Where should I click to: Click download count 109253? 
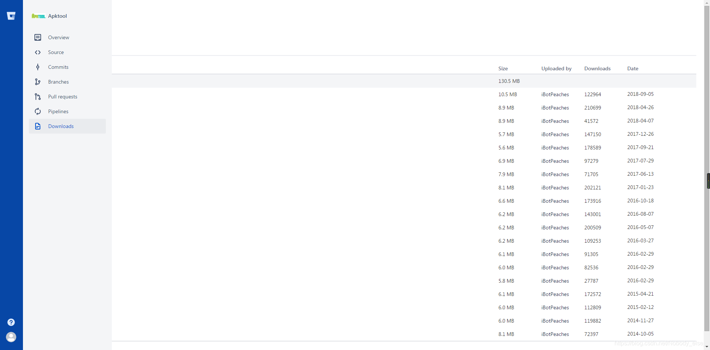click(593, 241)
